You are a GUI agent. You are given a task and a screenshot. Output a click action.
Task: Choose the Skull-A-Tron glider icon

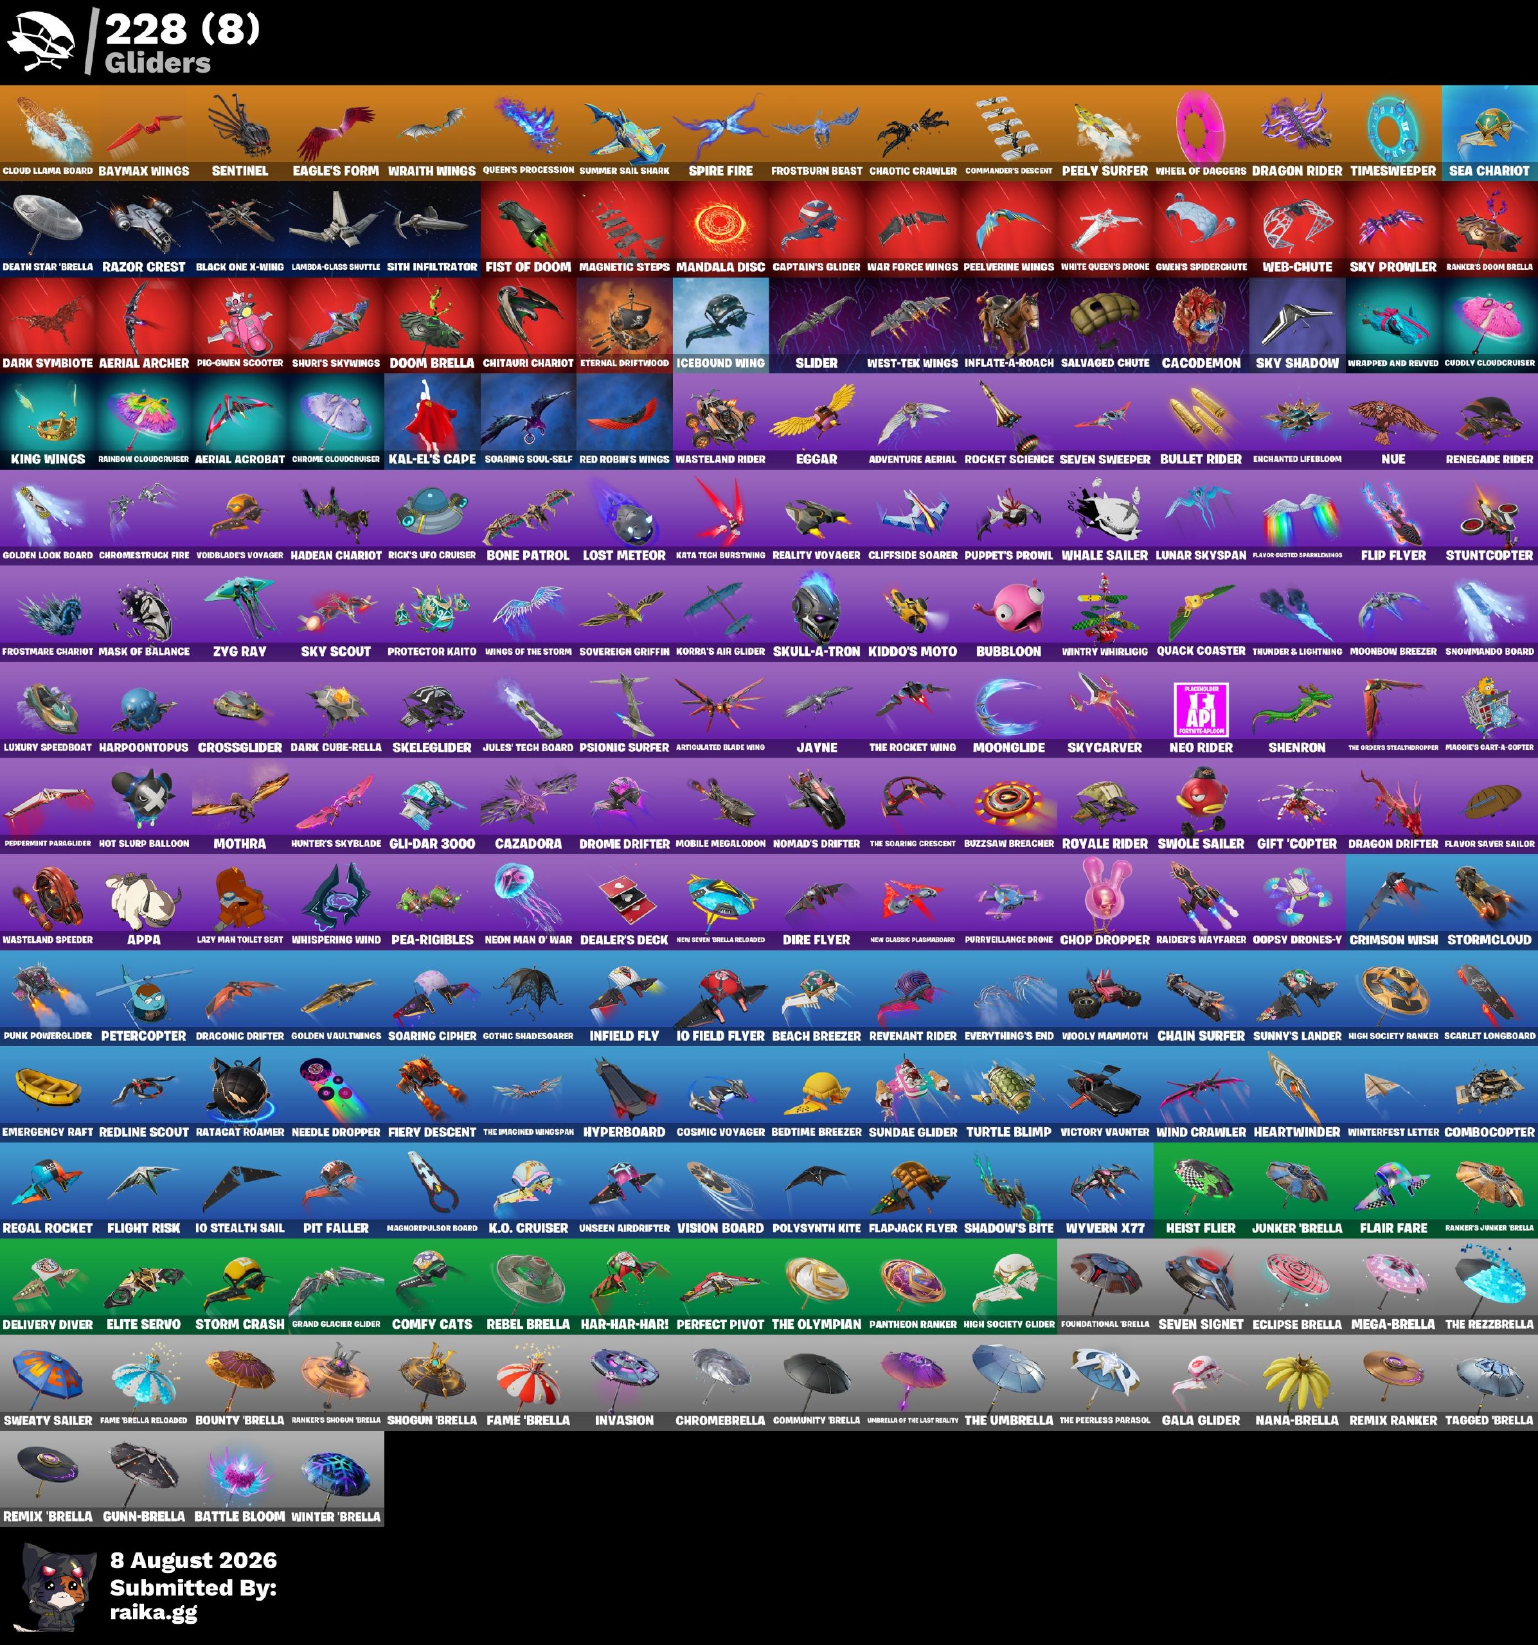tap(817, 613)
